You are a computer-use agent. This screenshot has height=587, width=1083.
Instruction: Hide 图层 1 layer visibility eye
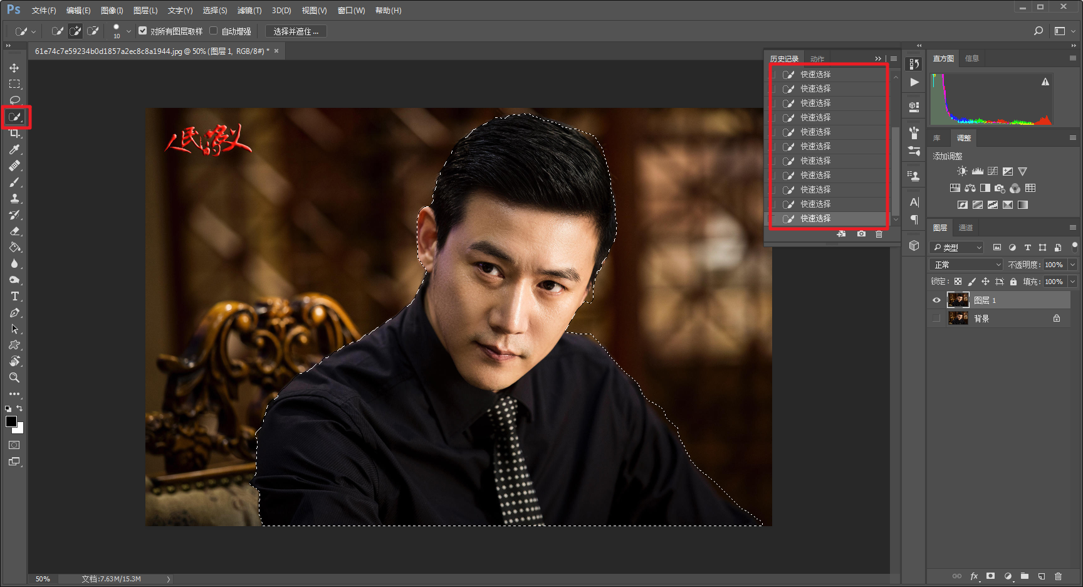936,300
